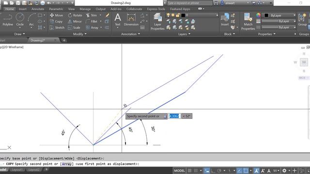The image size is (310, 174).
Task: Activate the Move command
Action: 56,15
